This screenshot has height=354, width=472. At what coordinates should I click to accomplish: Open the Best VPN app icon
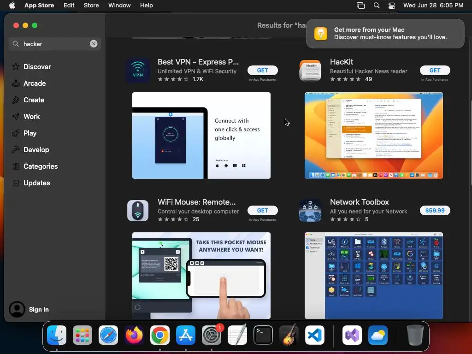coord(138,71)
